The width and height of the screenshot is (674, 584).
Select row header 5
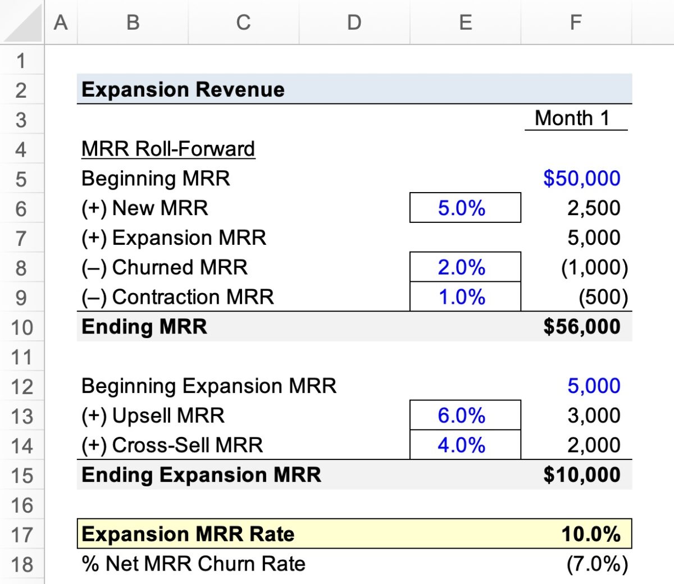[x=22, y=179]
